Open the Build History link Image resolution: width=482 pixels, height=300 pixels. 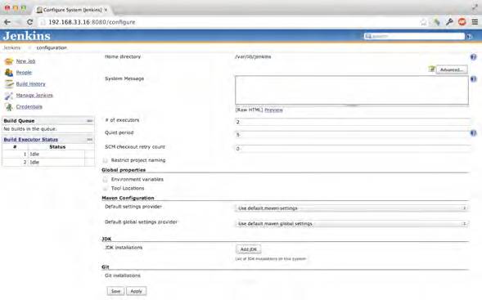pos(31,84)
